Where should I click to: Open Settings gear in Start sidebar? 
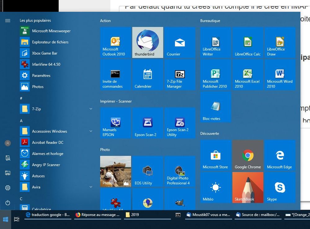(x=8, y=188)
